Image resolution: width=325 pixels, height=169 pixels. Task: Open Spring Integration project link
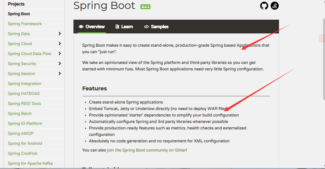(x=24, y=84)
